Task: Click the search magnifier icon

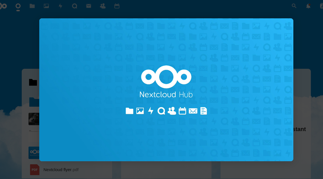Action: (x=294, y=6)
